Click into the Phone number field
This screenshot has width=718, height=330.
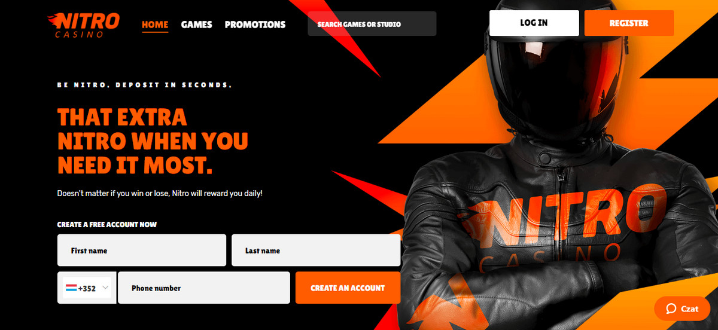click(x=204, y=288)
